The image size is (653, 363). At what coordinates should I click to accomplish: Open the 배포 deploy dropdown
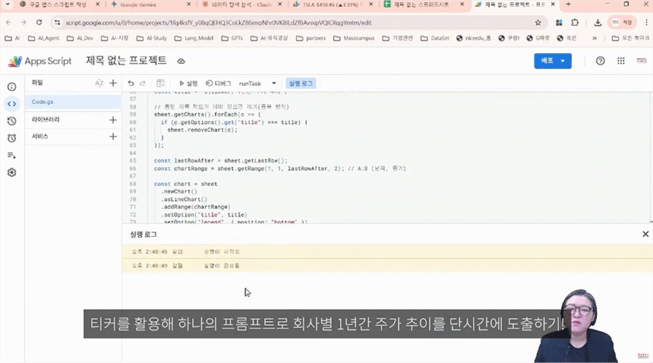[552, 61]
